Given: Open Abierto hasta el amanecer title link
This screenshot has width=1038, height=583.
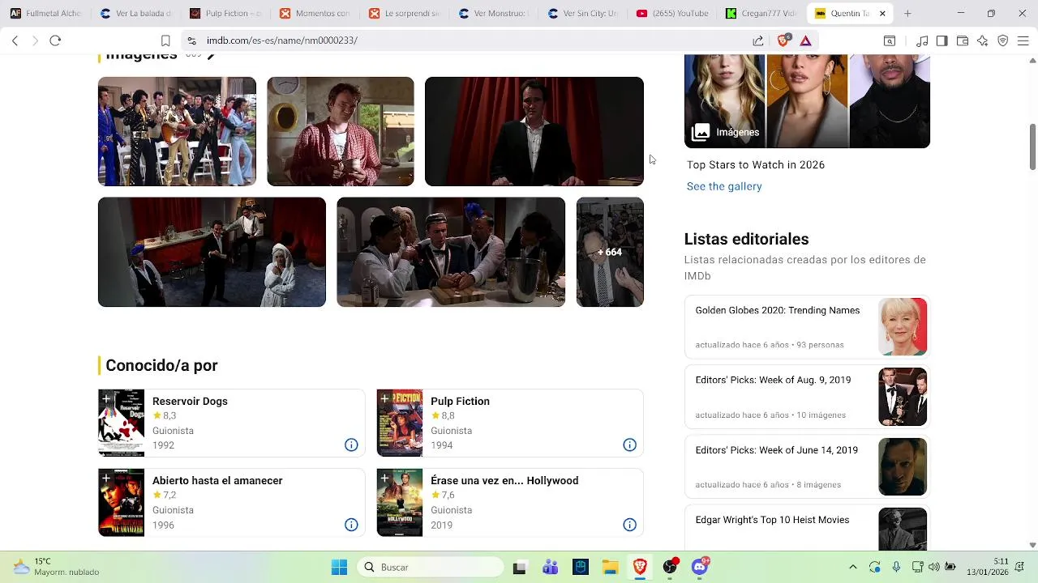Looking at the screenshot, I should (x=217, y=480).
